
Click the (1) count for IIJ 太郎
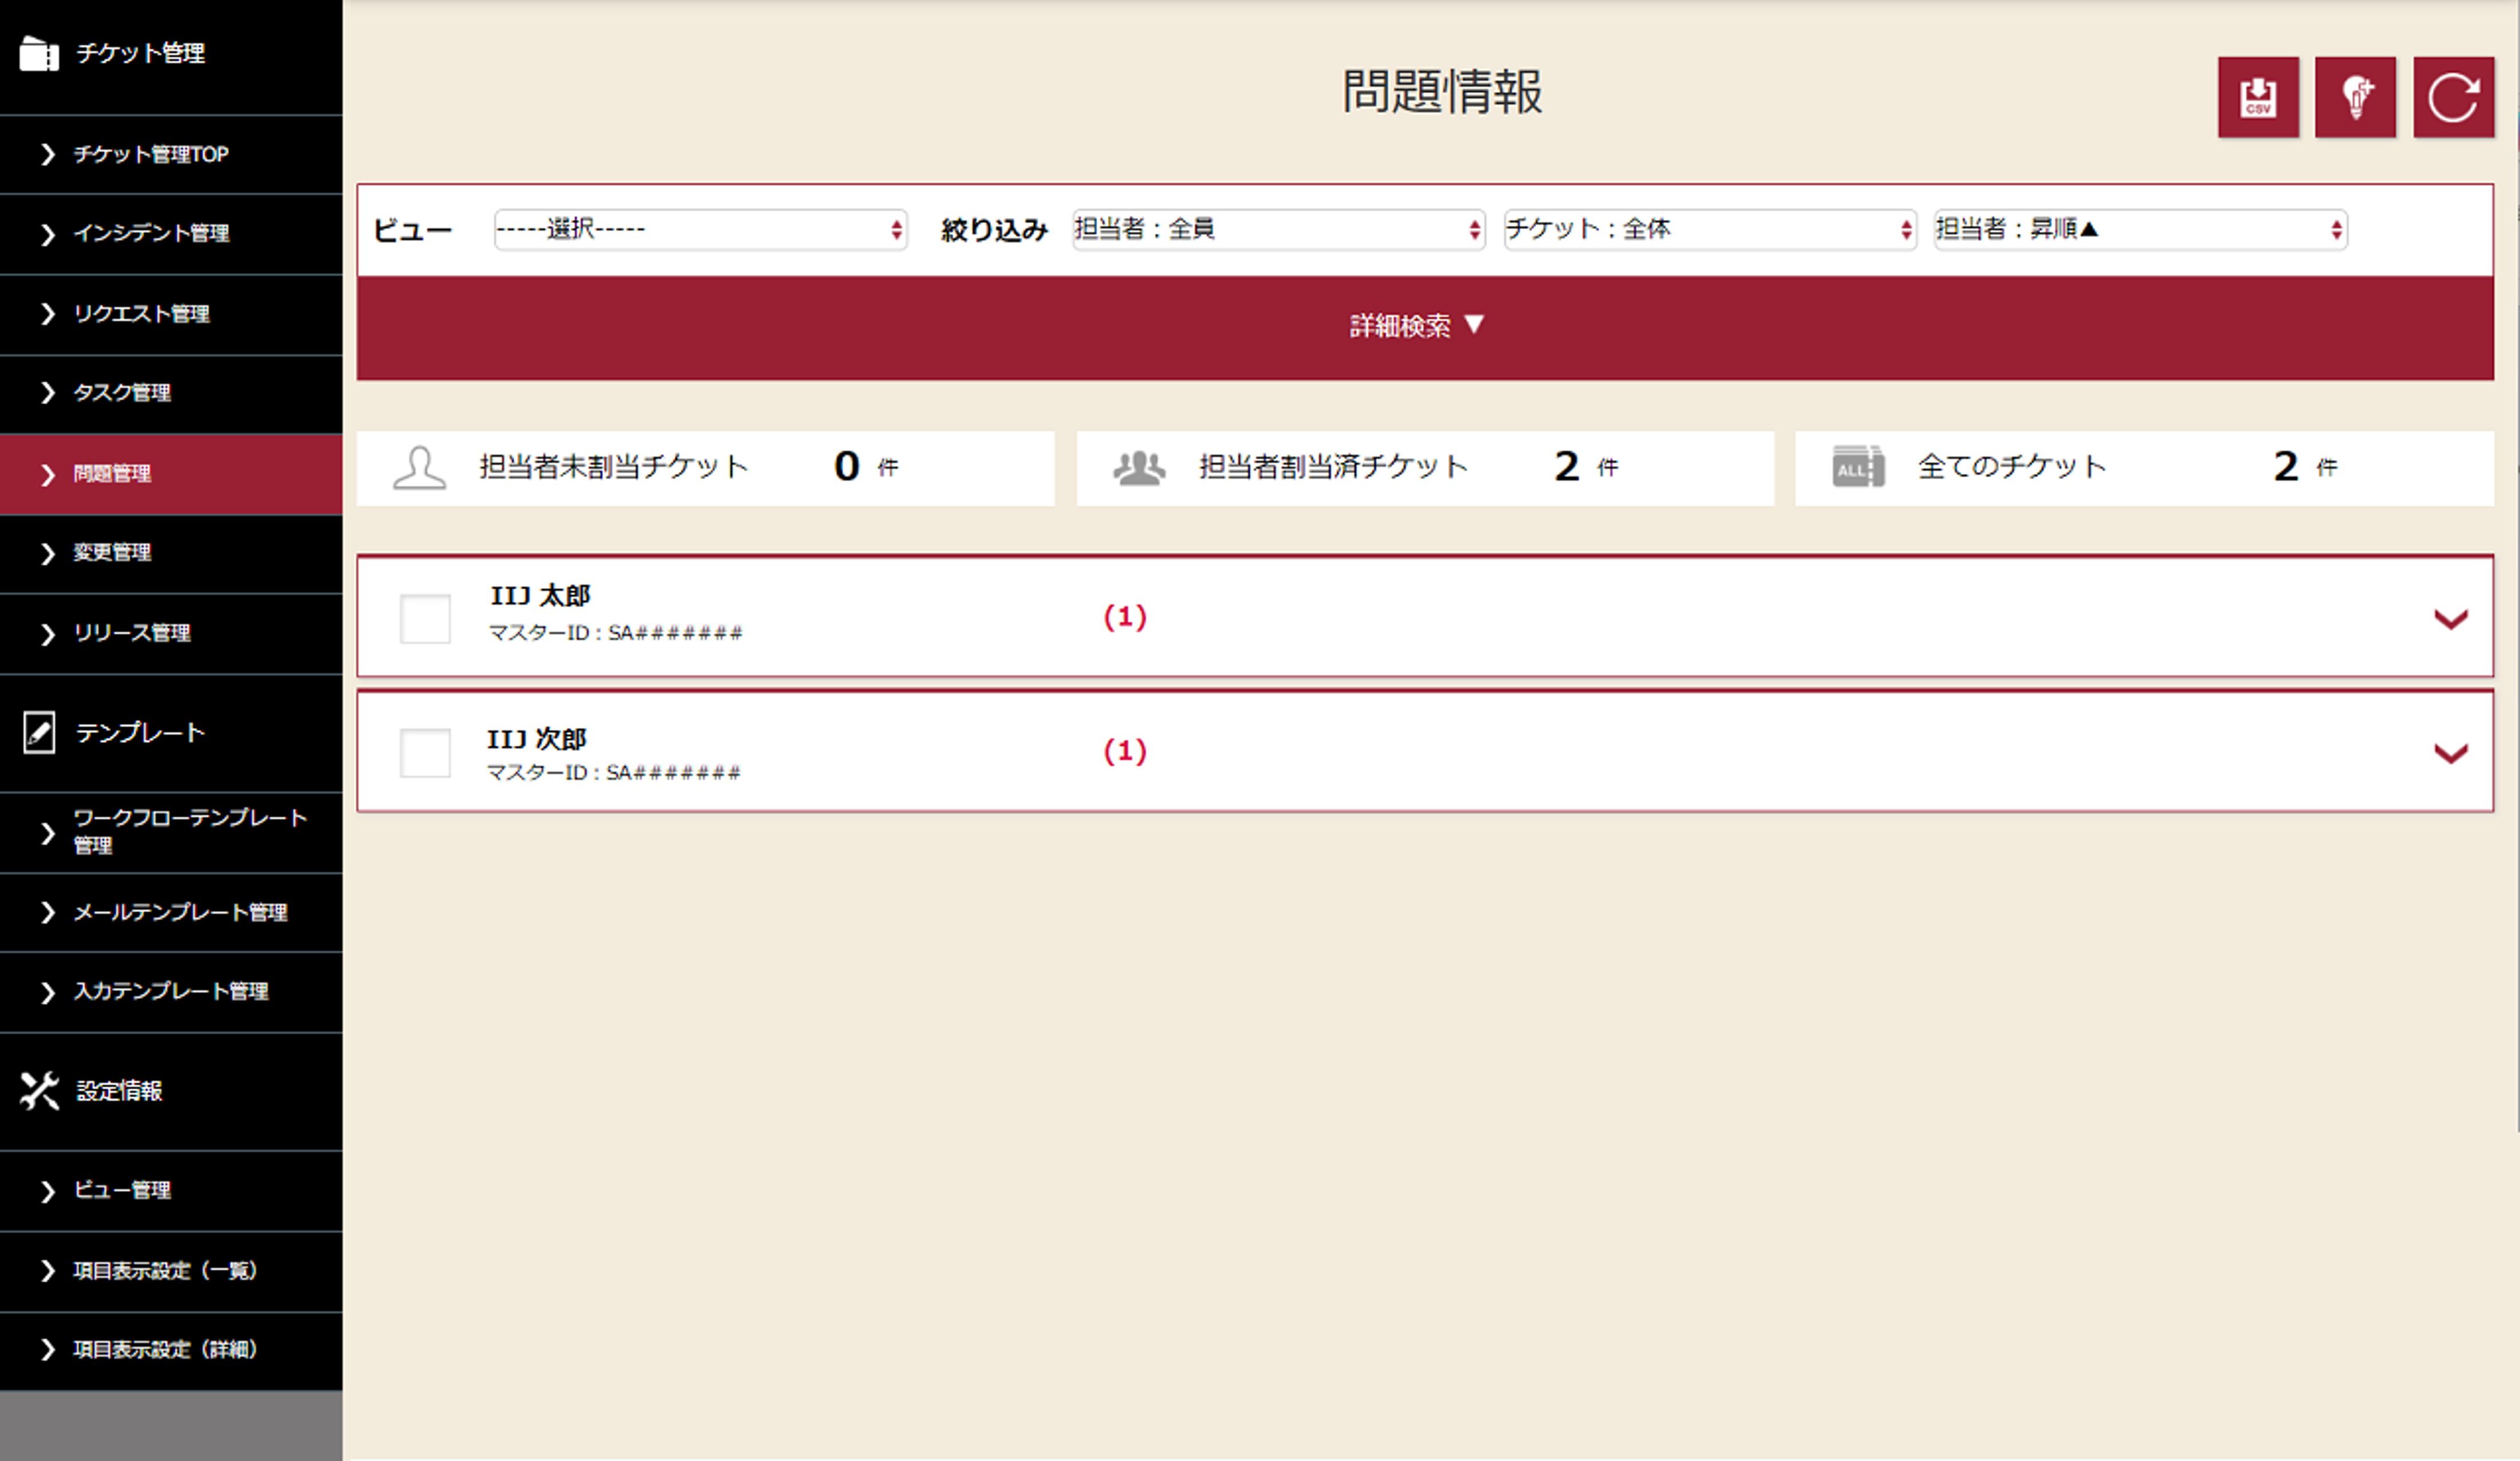tap(1125, 617)
